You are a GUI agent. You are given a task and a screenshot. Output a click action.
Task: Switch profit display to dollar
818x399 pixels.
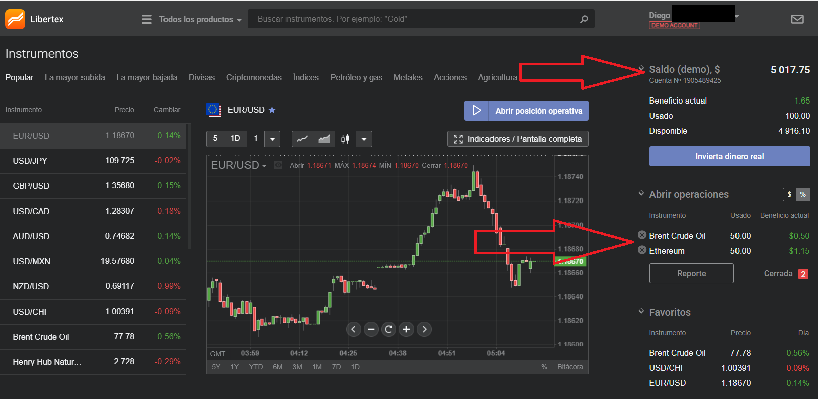(789, 194)
